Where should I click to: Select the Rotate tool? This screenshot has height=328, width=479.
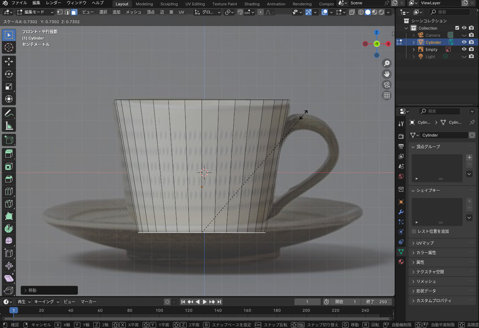click(9, 74)
